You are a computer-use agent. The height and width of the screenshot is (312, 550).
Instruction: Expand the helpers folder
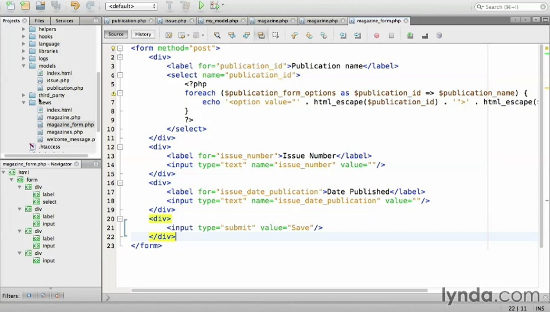click(x=23, y=29)
